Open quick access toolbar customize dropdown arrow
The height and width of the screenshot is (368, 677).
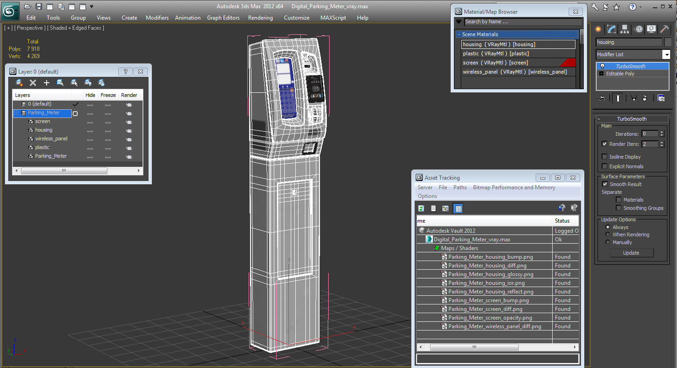[91, 6]
